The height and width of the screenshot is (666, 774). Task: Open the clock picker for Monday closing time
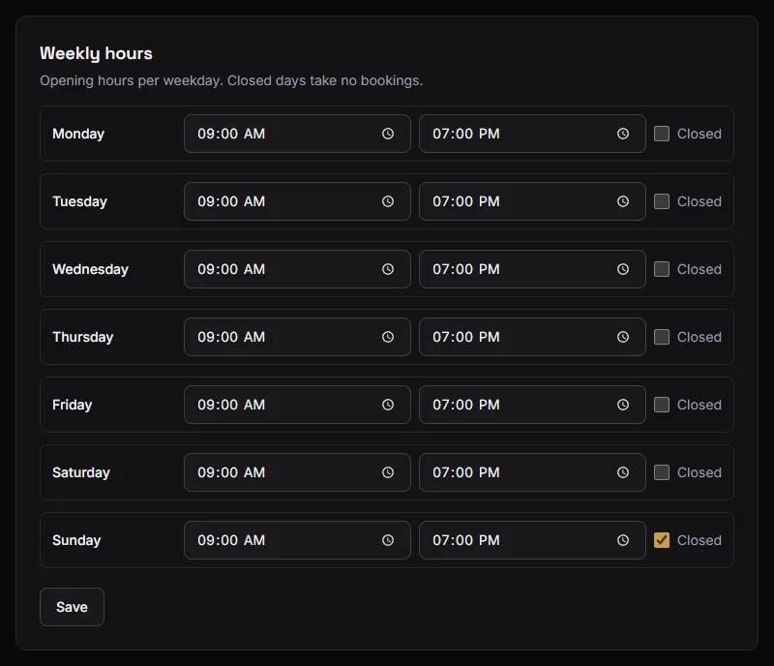pyautogui.click(x=623, y=134)
